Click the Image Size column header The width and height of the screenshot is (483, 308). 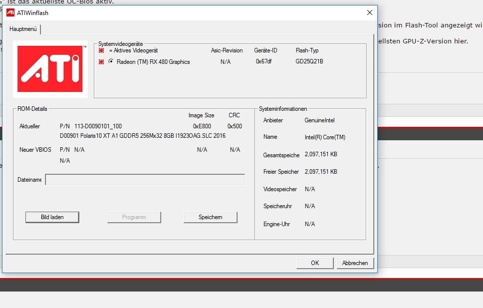point(202,115)
